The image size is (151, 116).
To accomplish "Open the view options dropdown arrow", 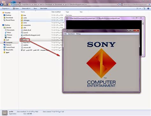I will point(140,9).
